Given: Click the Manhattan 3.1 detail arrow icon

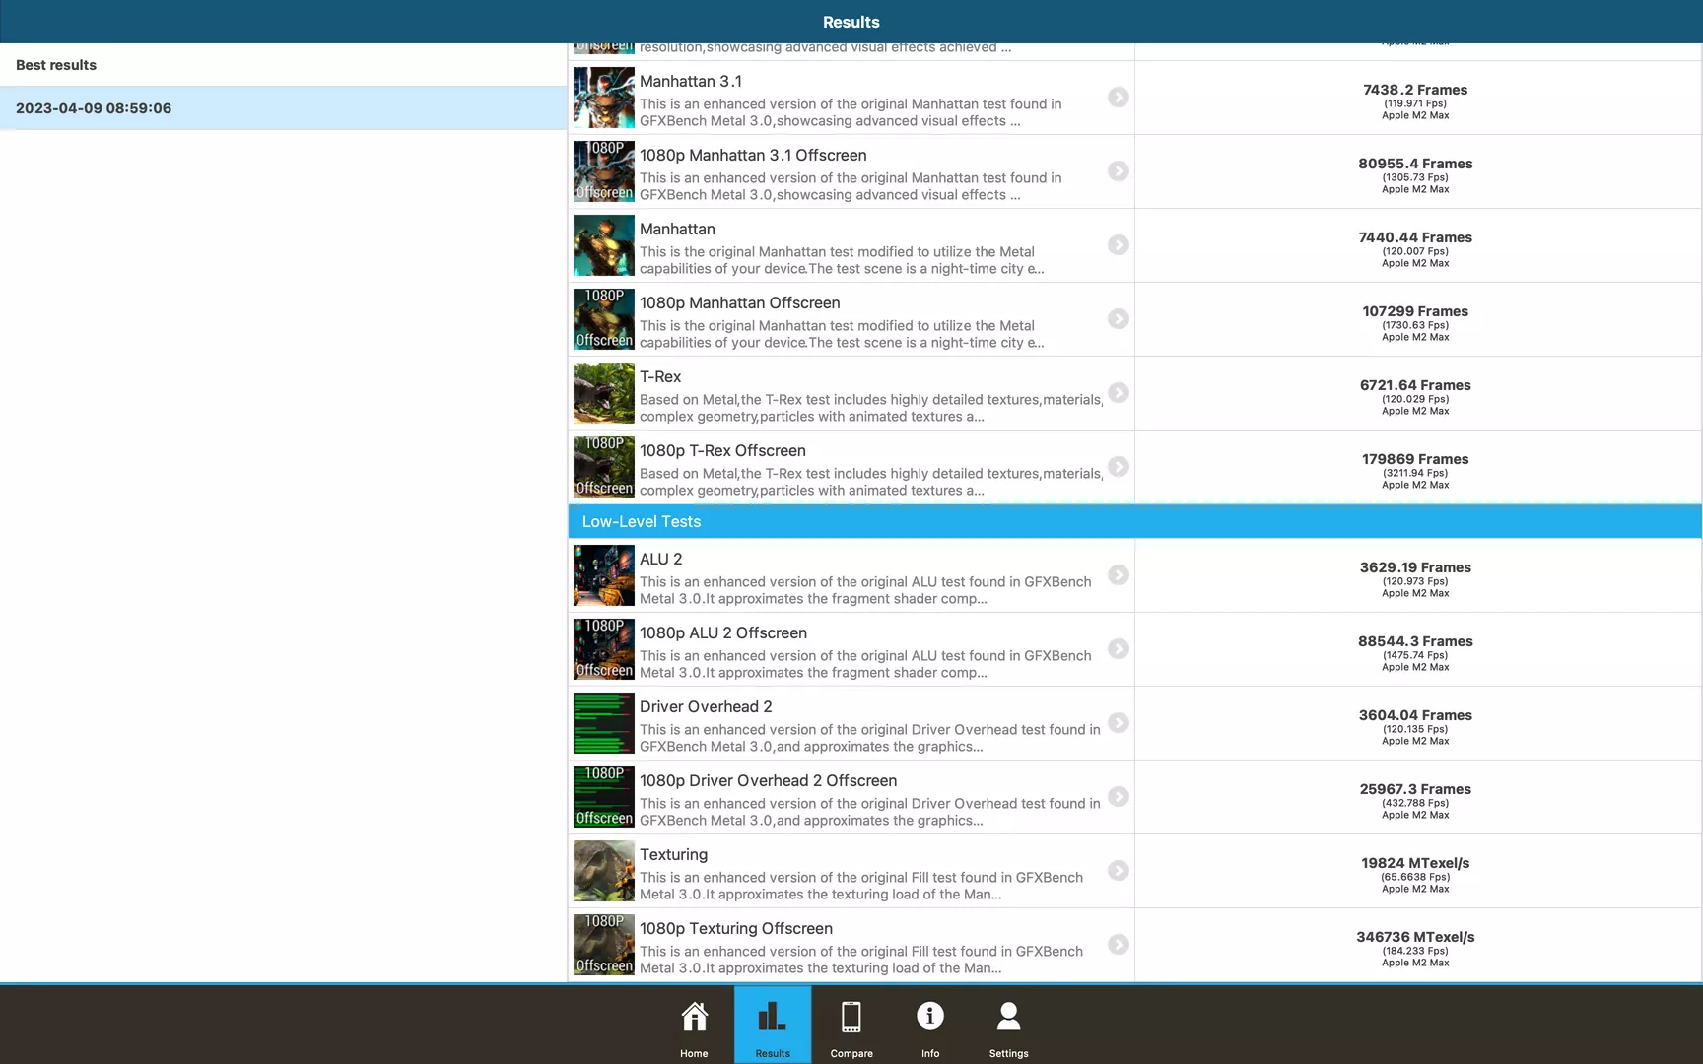Looking at the screenshot, I should (1118, 98).
